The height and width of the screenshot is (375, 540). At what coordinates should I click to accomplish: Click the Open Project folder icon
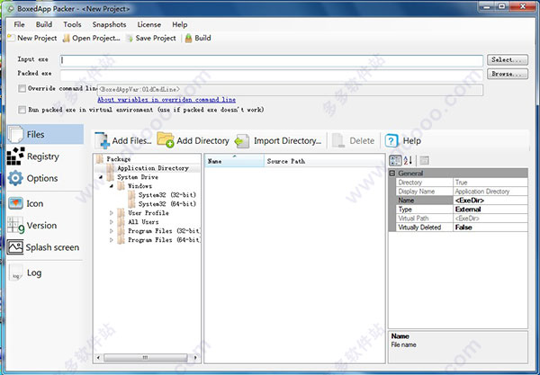(x=67, y=38)
